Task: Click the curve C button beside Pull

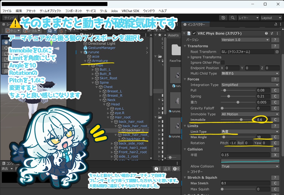Action: (275, 90)
